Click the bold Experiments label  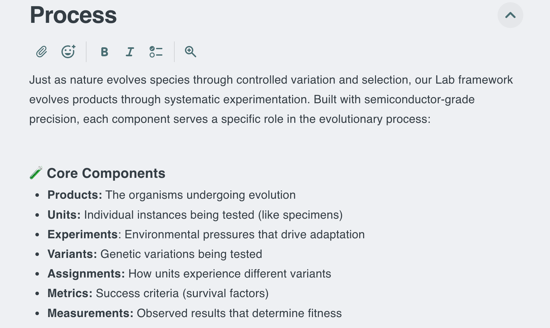[x=83, y=234]
